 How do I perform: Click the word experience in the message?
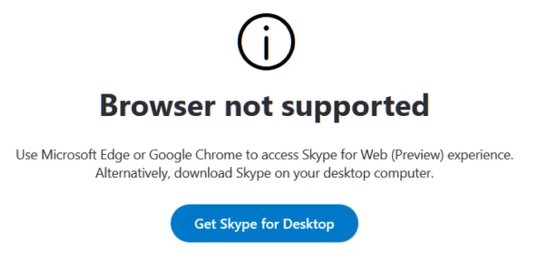(488, 156)
